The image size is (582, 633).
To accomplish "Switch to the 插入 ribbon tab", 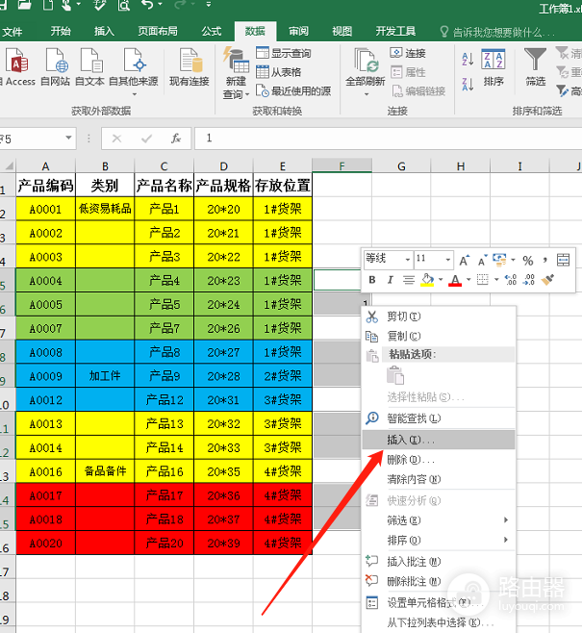I will tap(104, 31).
